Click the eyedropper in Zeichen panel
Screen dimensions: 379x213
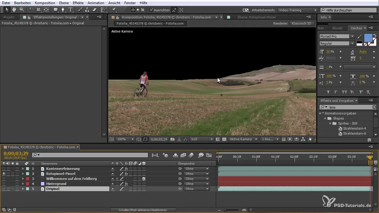359,36
